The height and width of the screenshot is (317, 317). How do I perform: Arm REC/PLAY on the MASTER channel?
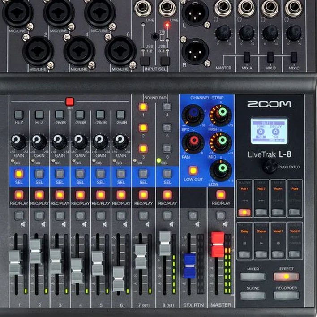click(221, 195)
